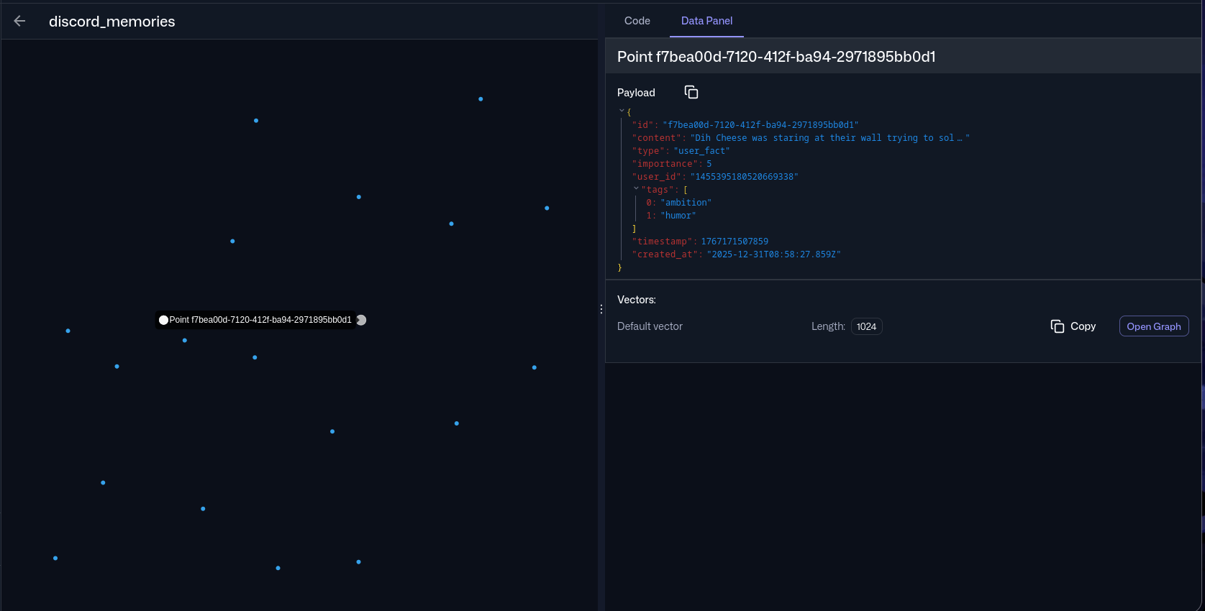This screenshot has height=611, width=1205.
Task: Collapse the root payload JSON object
Action: 622,111
